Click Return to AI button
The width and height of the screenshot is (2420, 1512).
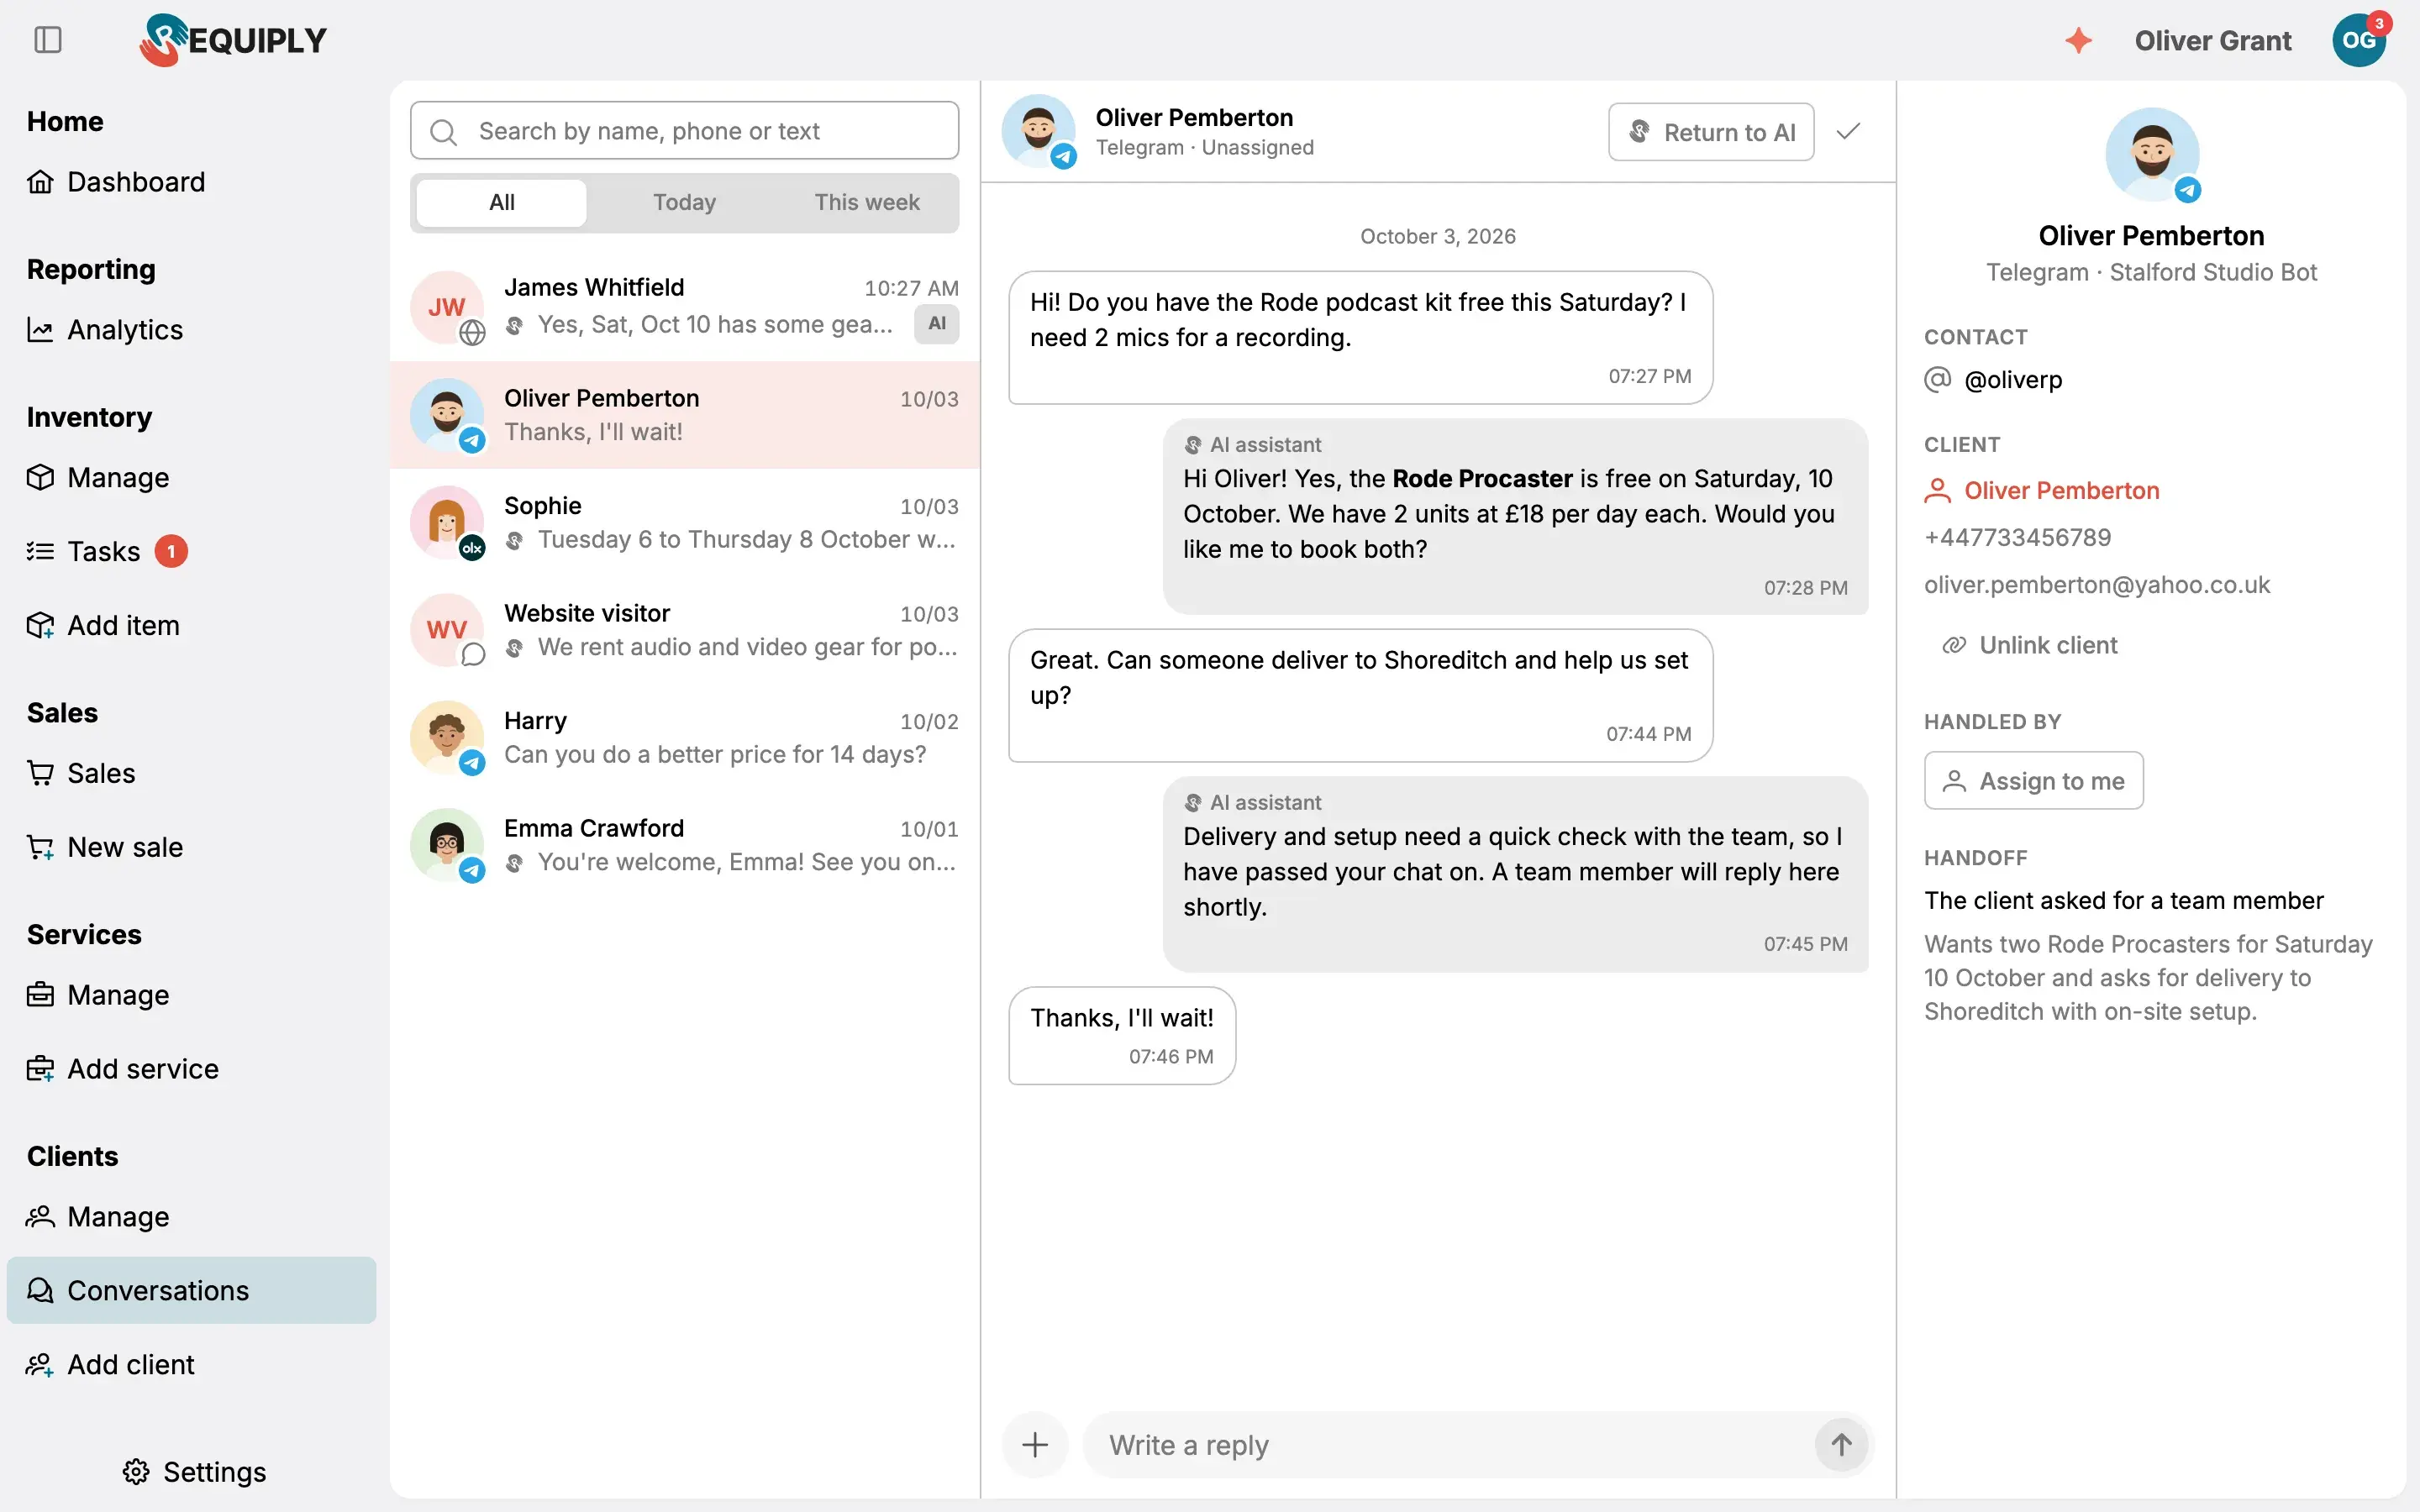[1711, 132]
